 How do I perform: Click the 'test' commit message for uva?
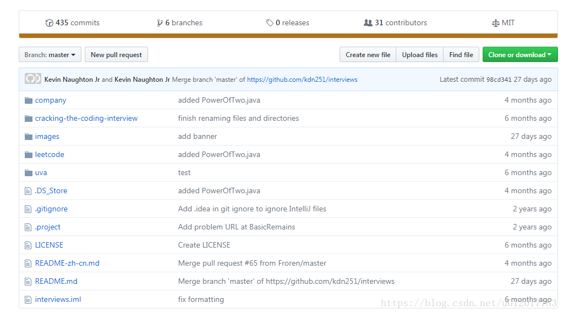pyautogui.click(x=184, y=172)
